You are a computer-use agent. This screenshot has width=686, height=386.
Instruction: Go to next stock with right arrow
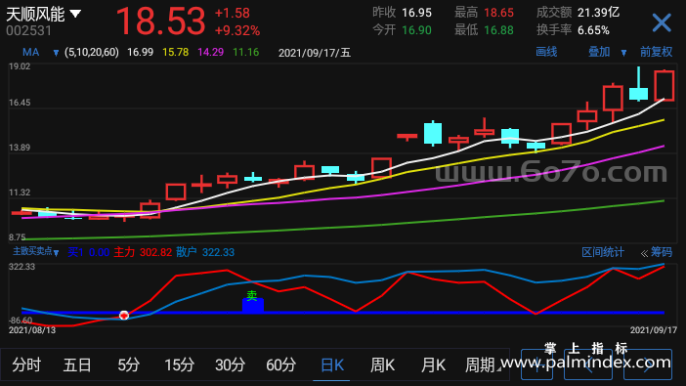click(x=648, y=364)
